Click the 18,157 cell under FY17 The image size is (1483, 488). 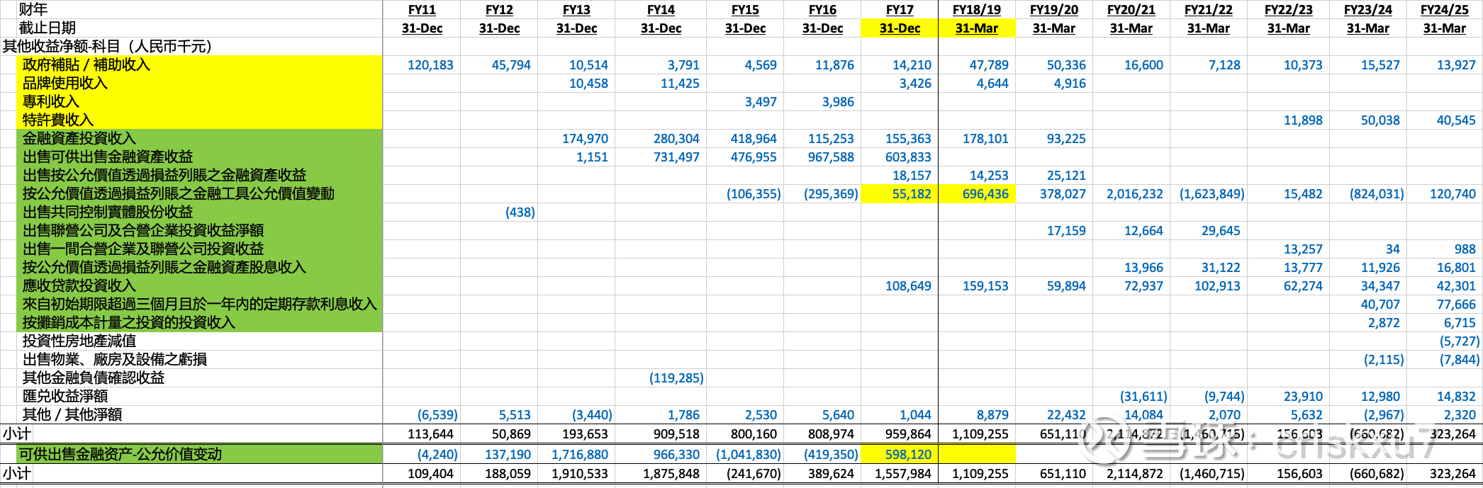912,176
